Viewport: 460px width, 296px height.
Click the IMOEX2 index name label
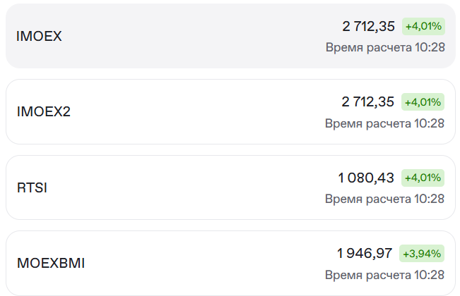(44, 111)
